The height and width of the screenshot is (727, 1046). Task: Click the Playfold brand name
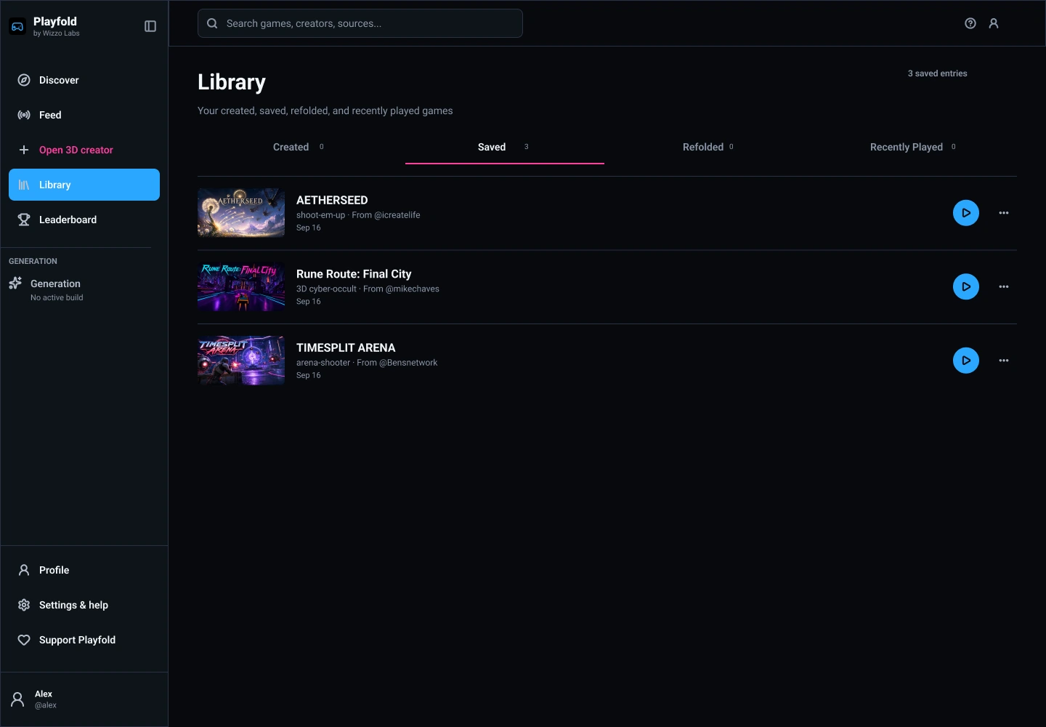[55, 22]
